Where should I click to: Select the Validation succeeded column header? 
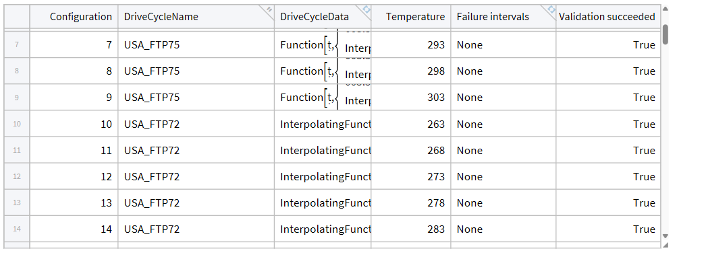click(x=608, y=17)
